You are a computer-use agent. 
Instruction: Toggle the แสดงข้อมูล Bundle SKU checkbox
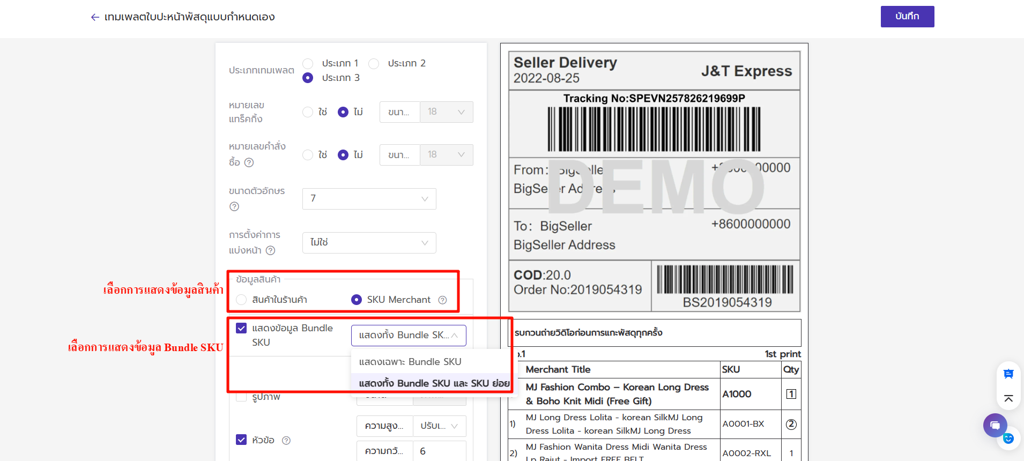pyautogui.click(x=241, y=328)
